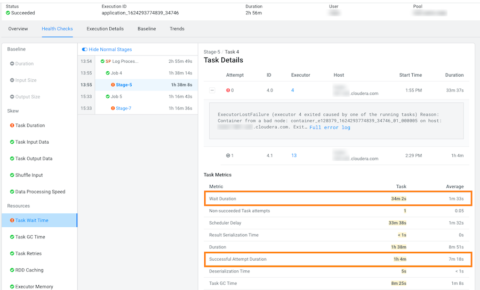Click the green check icon beside Task GC Time
This screenshot has height=290, width=480.
[x=12, y=237]
